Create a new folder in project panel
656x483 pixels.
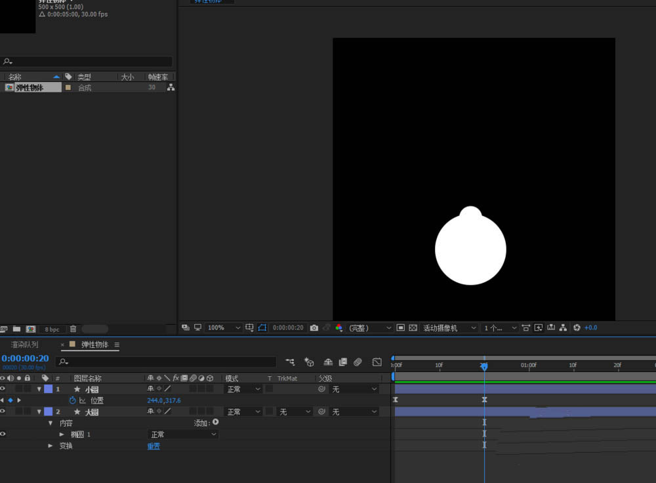(17, 329)
